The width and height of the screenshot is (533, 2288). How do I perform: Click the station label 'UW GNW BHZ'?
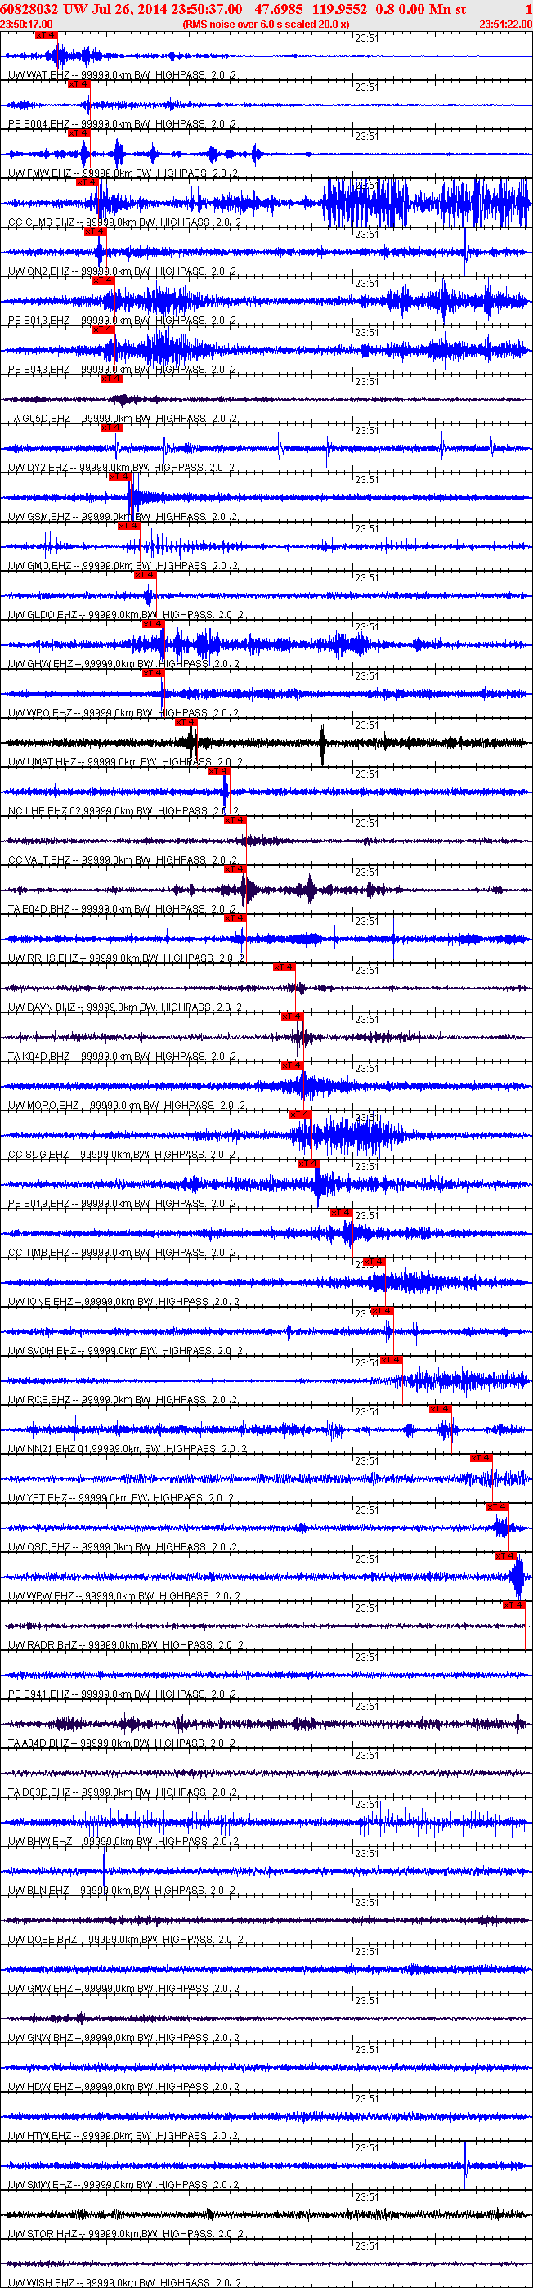coord(40,2038)
